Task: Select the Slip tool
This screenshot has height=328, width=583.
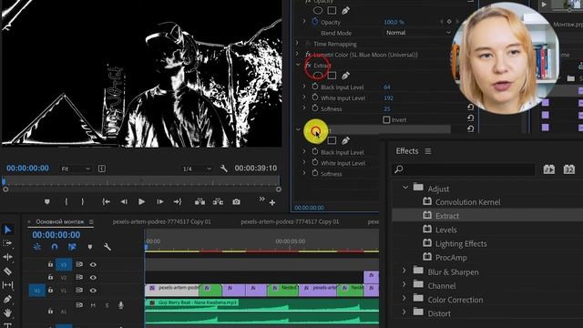Action: pos(7,285)
